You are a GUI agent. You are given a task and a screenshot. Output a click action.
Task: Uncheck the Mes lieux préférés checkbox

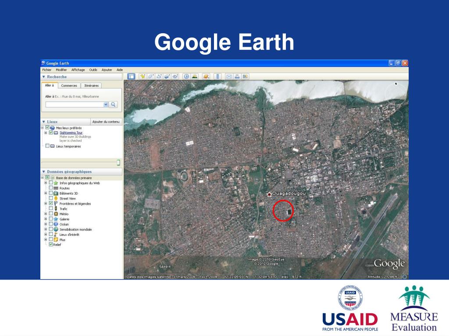tap(47, 127)
